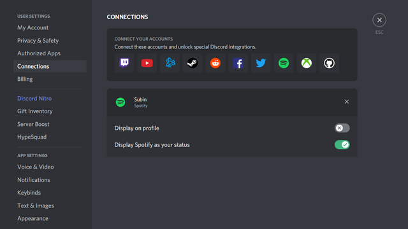This screenshot has width=408, height=229.
Task: Connect an Xbox Live account
Action: pyautogui.click(x=306, y=63)
